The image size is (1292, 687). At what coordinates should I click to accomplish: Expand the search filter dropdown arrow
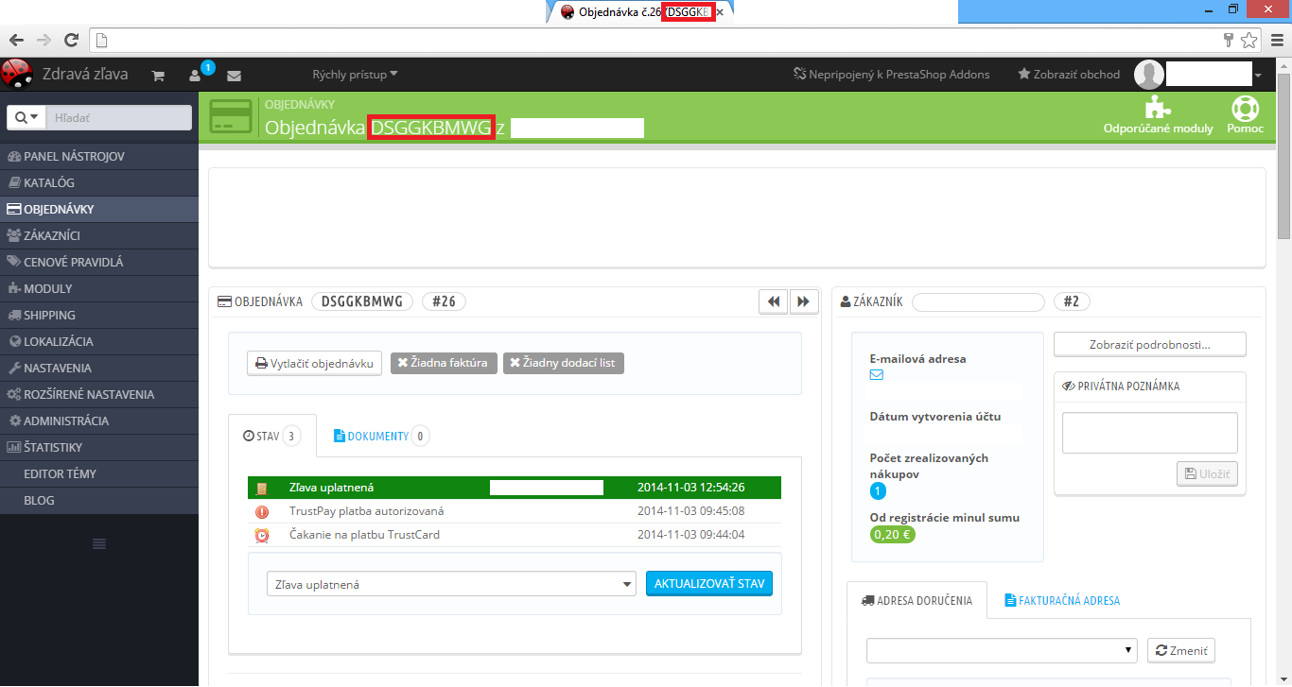(x=26, y=117)
